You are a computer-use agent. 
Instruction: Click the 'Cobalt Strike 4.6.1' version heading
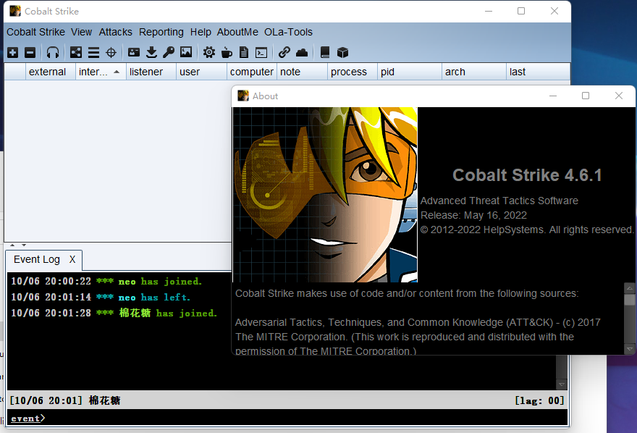coord(527,175)
